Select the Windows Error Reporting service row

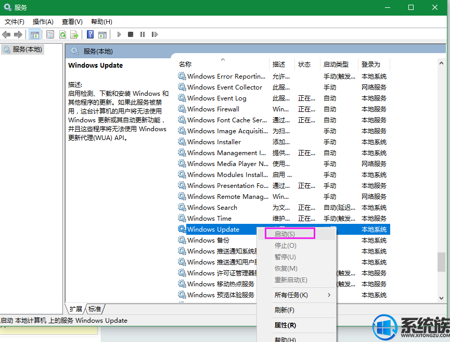(284, 76)
